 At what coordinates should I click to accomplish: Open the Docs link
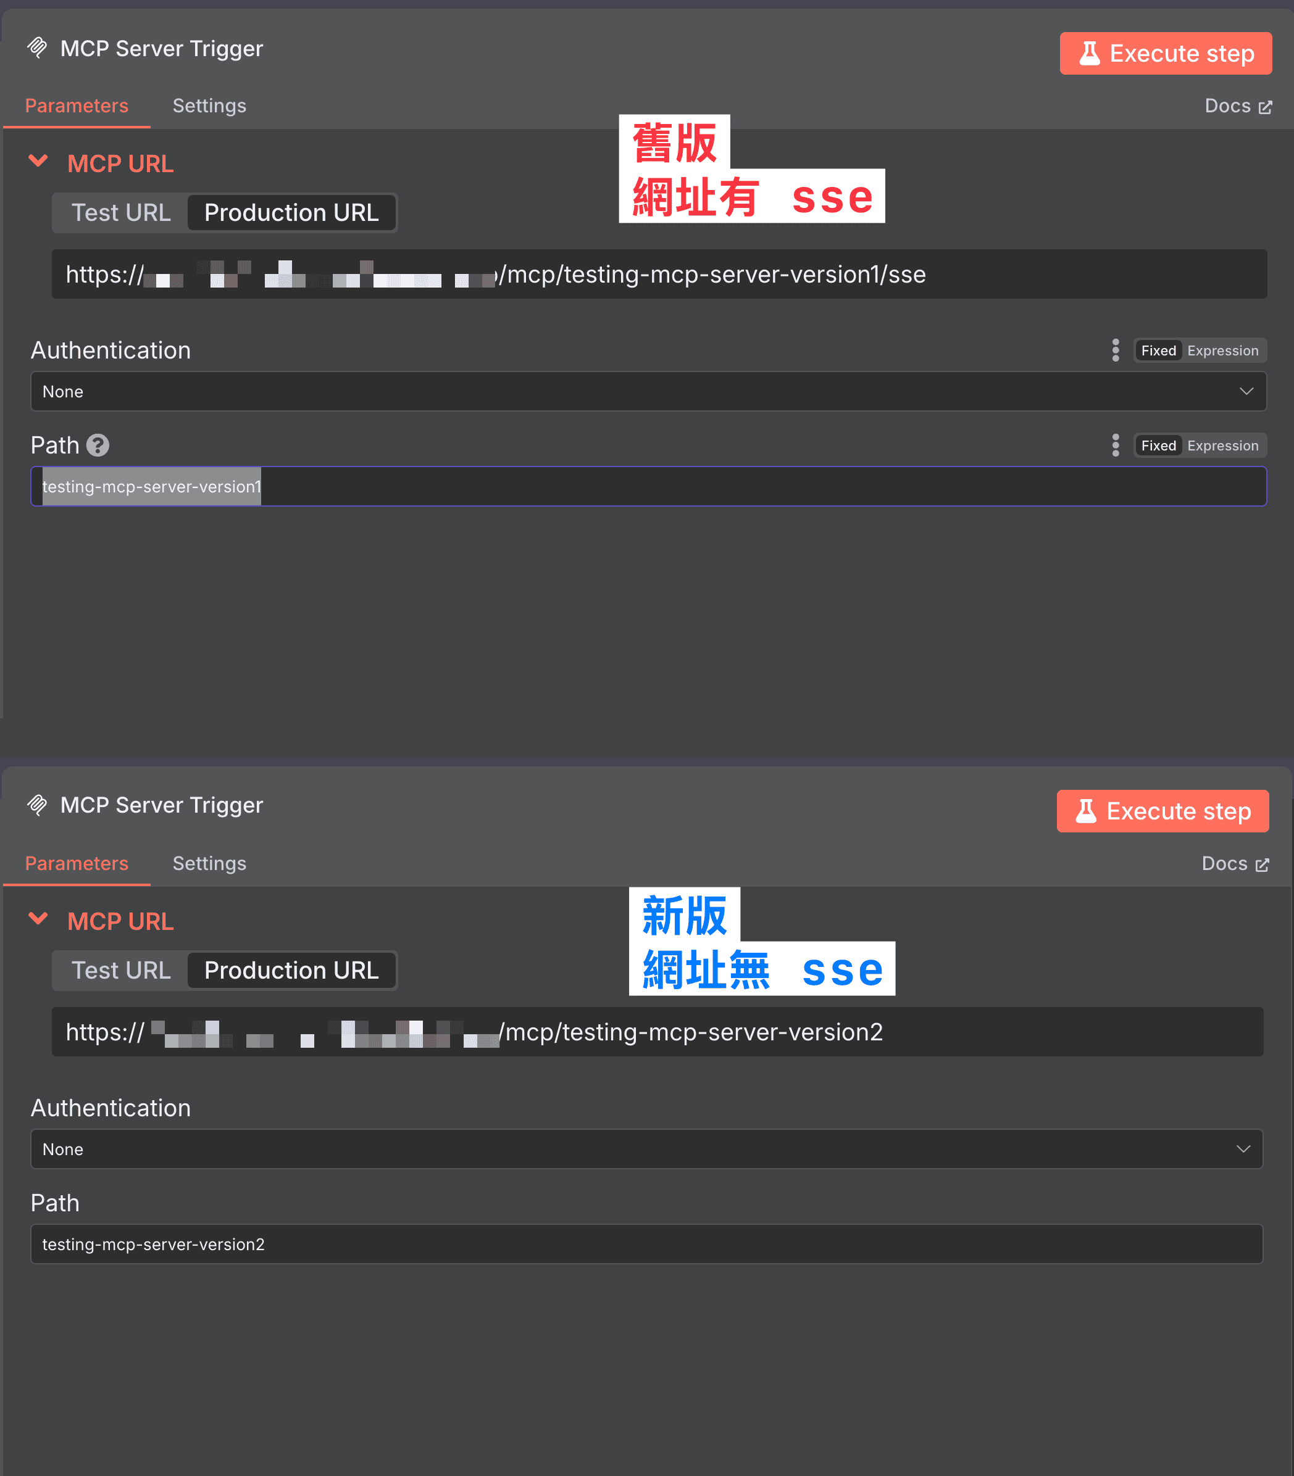[1227, 106]
